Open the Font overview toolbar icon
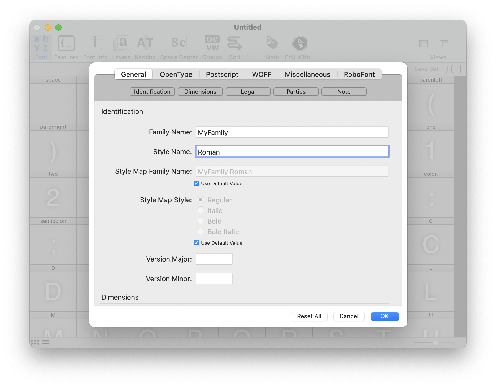The width and height of the screenshot is (496, 387). point(41,48)
